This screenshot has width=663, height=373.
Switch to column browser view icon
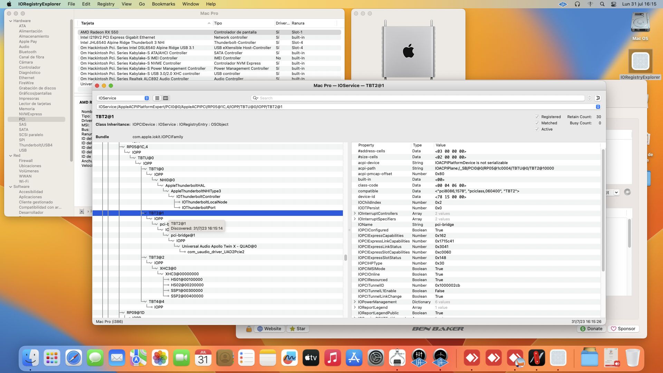point(166,98)
